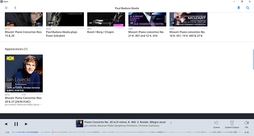The image size is (254, 136).
Task: Rate the Ravel / Berg / Chopin album stars
Action: tap(121, 29)
